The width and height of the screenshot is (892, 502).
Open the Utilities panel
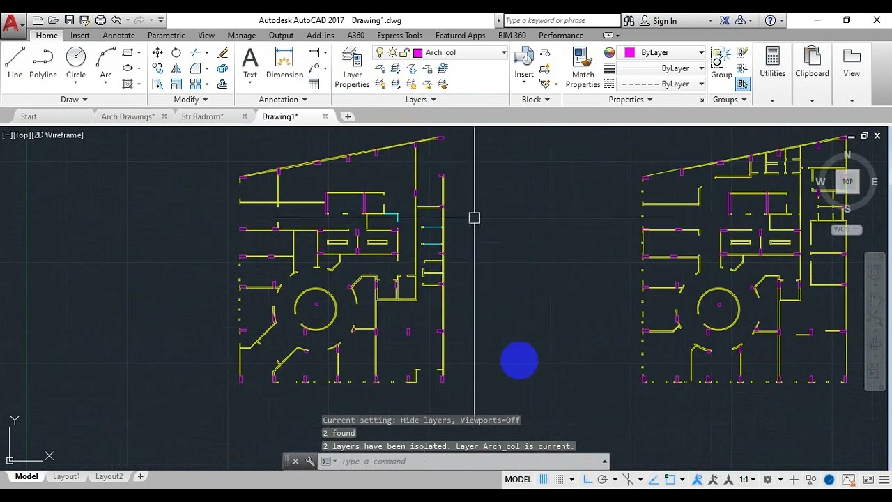[772, 63]
